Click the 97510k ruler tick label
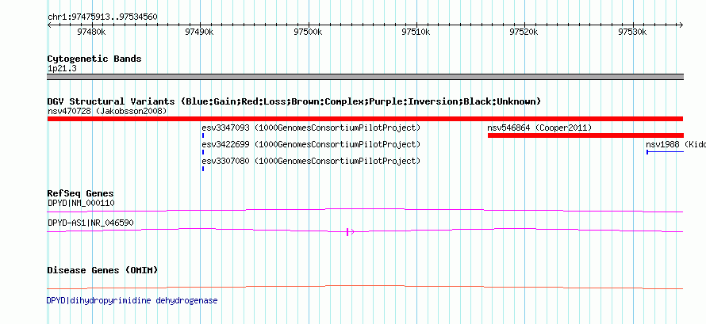The height and width of the screenshot is (324, 706). [x=416, y=32]
